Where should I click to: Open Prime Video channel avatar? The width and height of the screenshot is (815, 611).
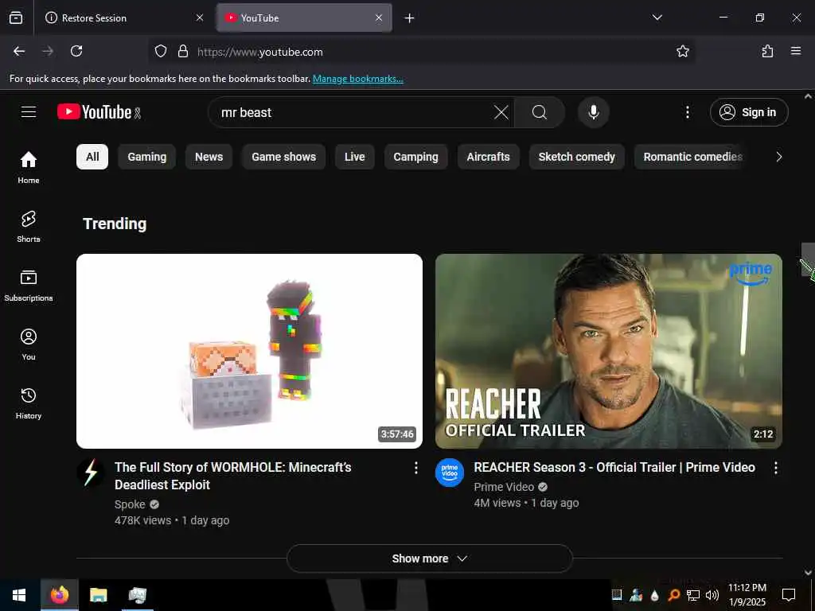click(x=450, y=473)
